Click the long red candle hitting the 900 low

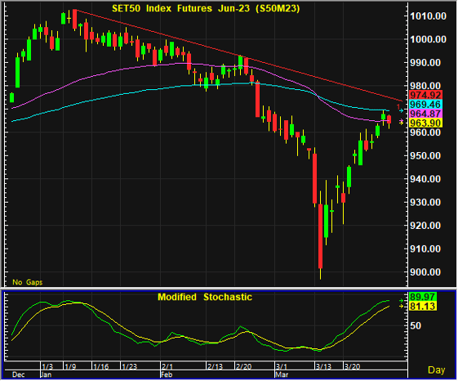point(320,236)
